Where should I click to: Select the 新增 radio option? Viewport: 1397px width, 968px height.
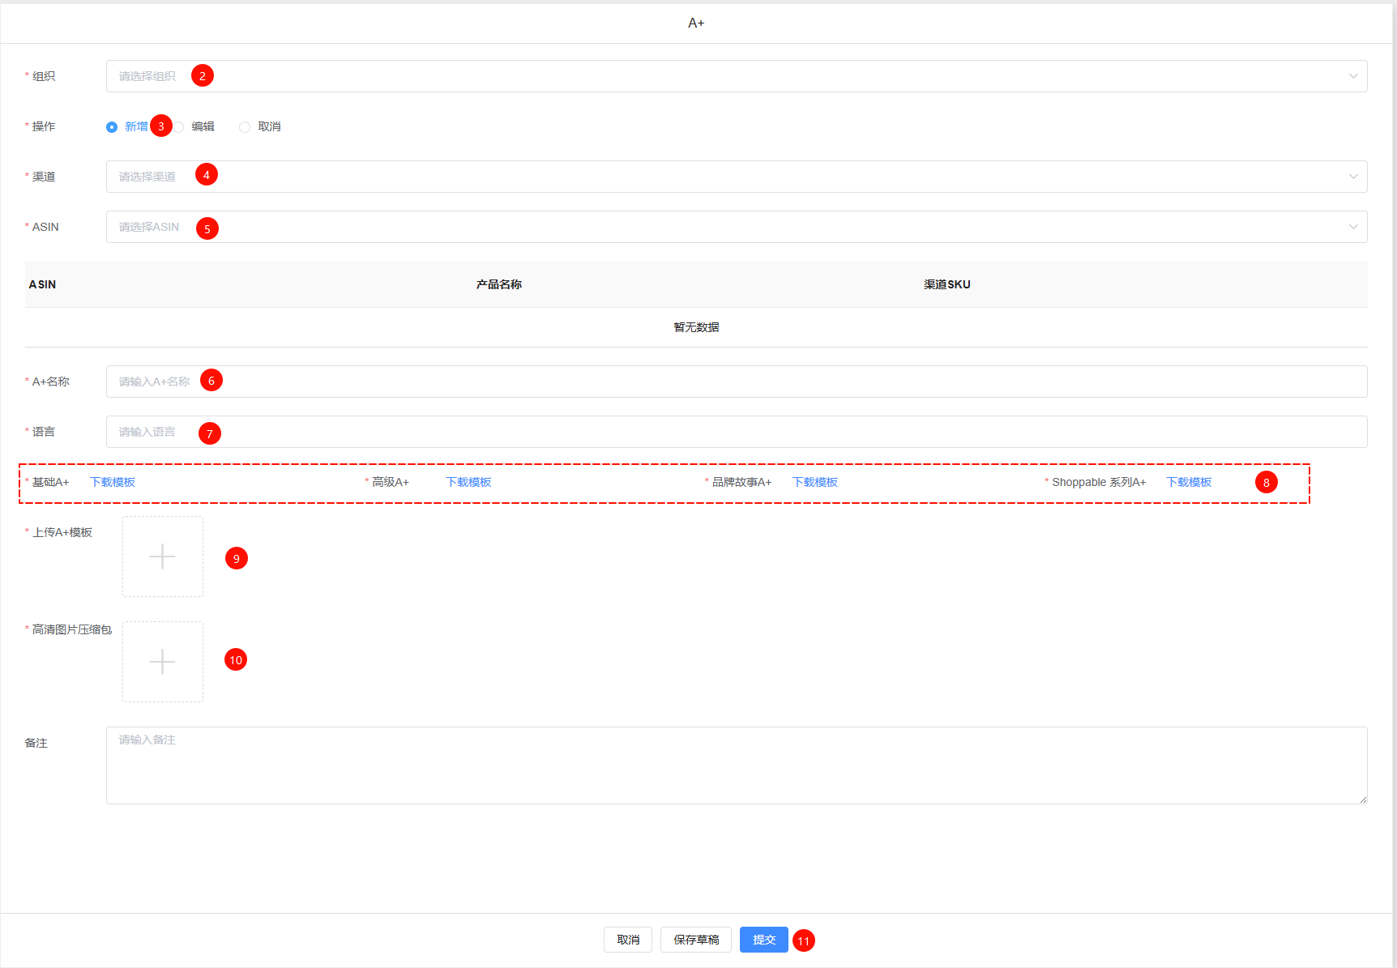[x=113, y=127]
